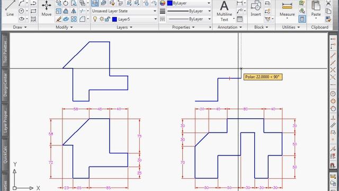Select the Quadrant object snap icon
The width and height of the screenshot is (339, 191).
[x=333, y=101]
